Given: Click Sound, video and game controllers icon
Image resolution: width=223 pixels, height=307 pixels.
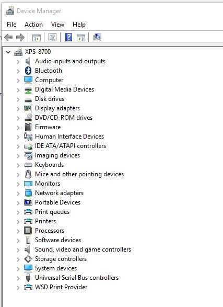Looking at the screenshot, I should pyautogui.click(x=28, y=249).
